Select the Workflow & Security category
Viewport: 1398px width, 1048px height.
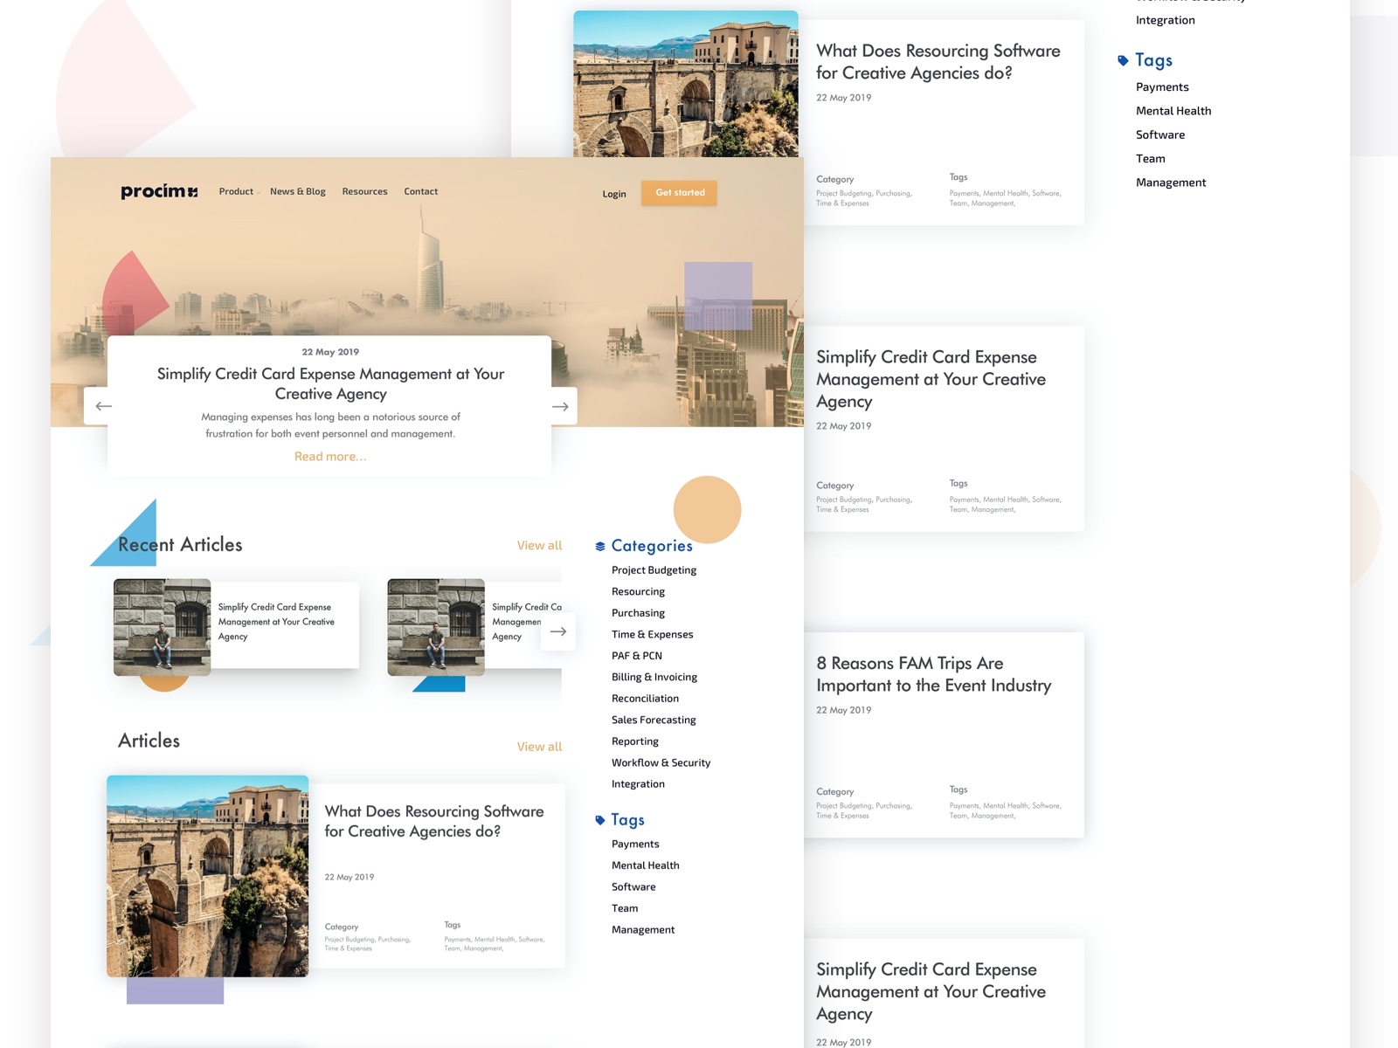pos(661,762)
